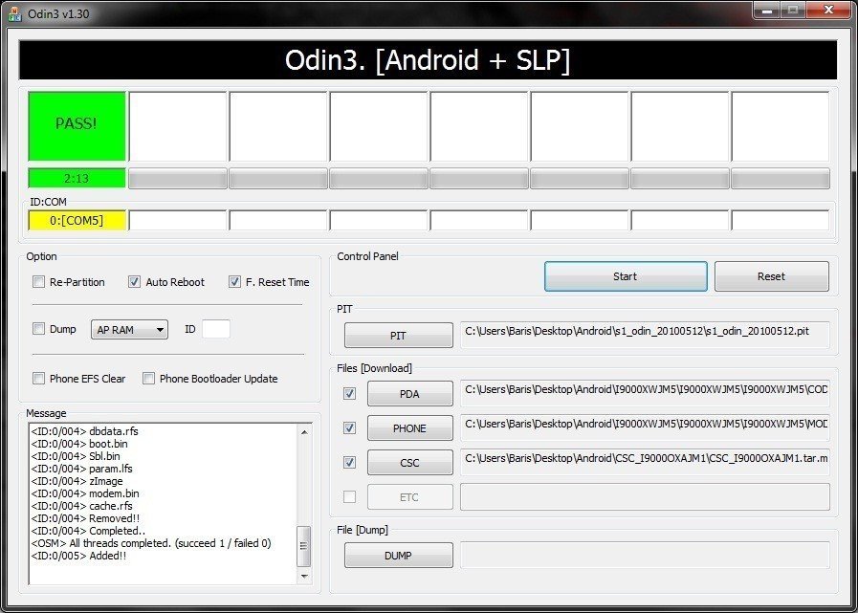Click the Start button
This screenshot has width=858, height=613.
[x=626, y=276]
